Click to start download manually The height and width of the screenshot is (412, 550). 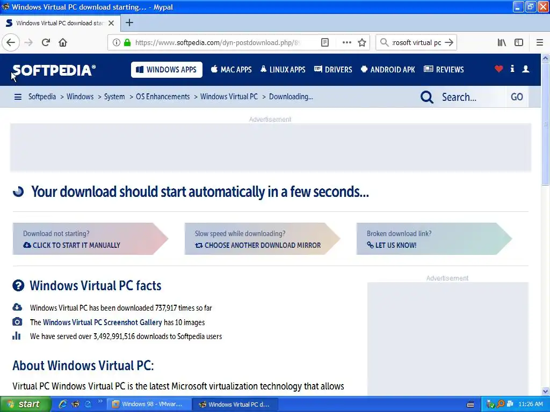point(90,239)
